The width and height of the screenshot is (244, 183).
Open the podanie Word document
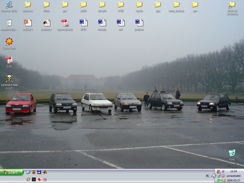[x=139, y=23]
